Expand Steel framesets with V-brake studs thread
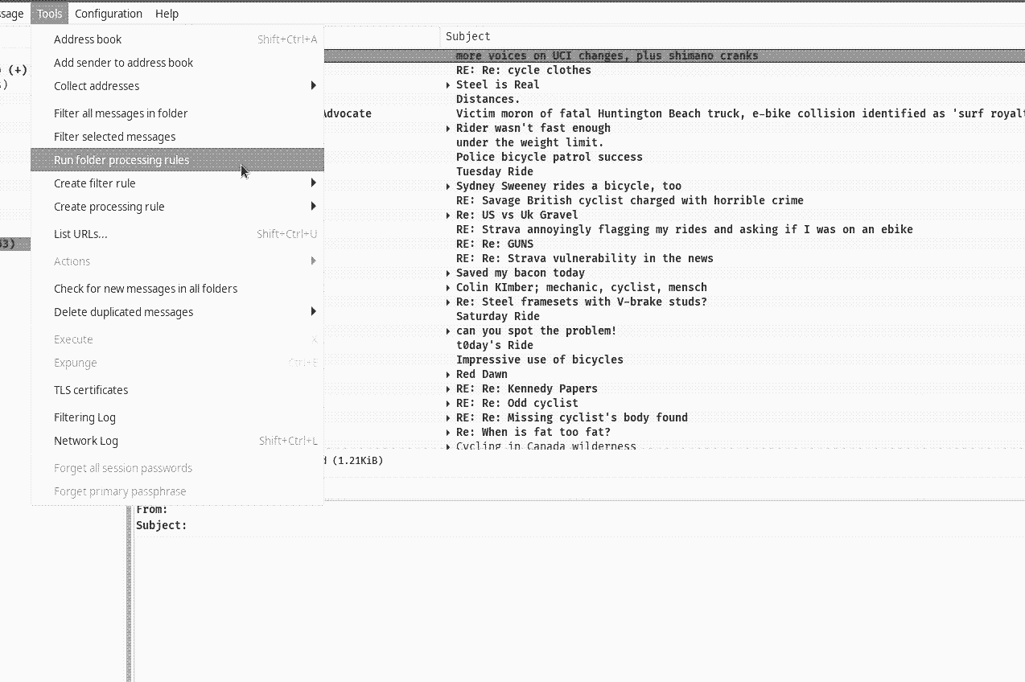1025x682 pixels. point(448,302)
